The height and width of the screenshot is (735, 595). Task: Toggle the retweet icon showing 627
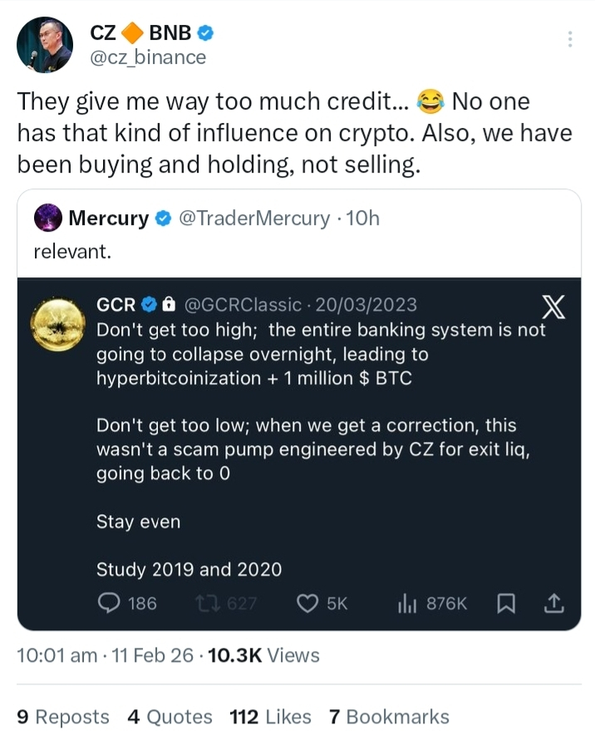[214, 604]
